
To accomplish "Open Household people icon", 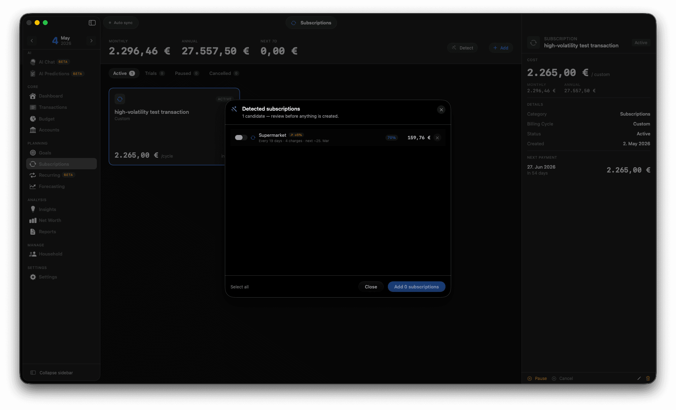I will click(x=33, y=254).
